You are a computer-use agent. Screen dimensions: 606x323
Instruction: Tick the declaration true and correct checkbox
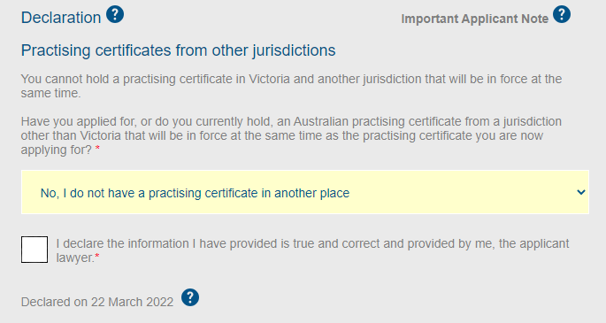pos(35,250)
